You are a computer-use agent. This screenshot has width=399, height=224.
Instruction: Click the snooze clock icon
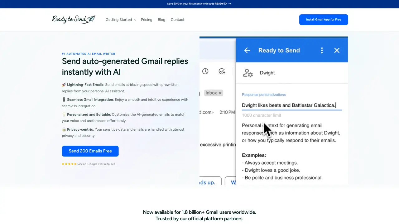tap(205, 71)
